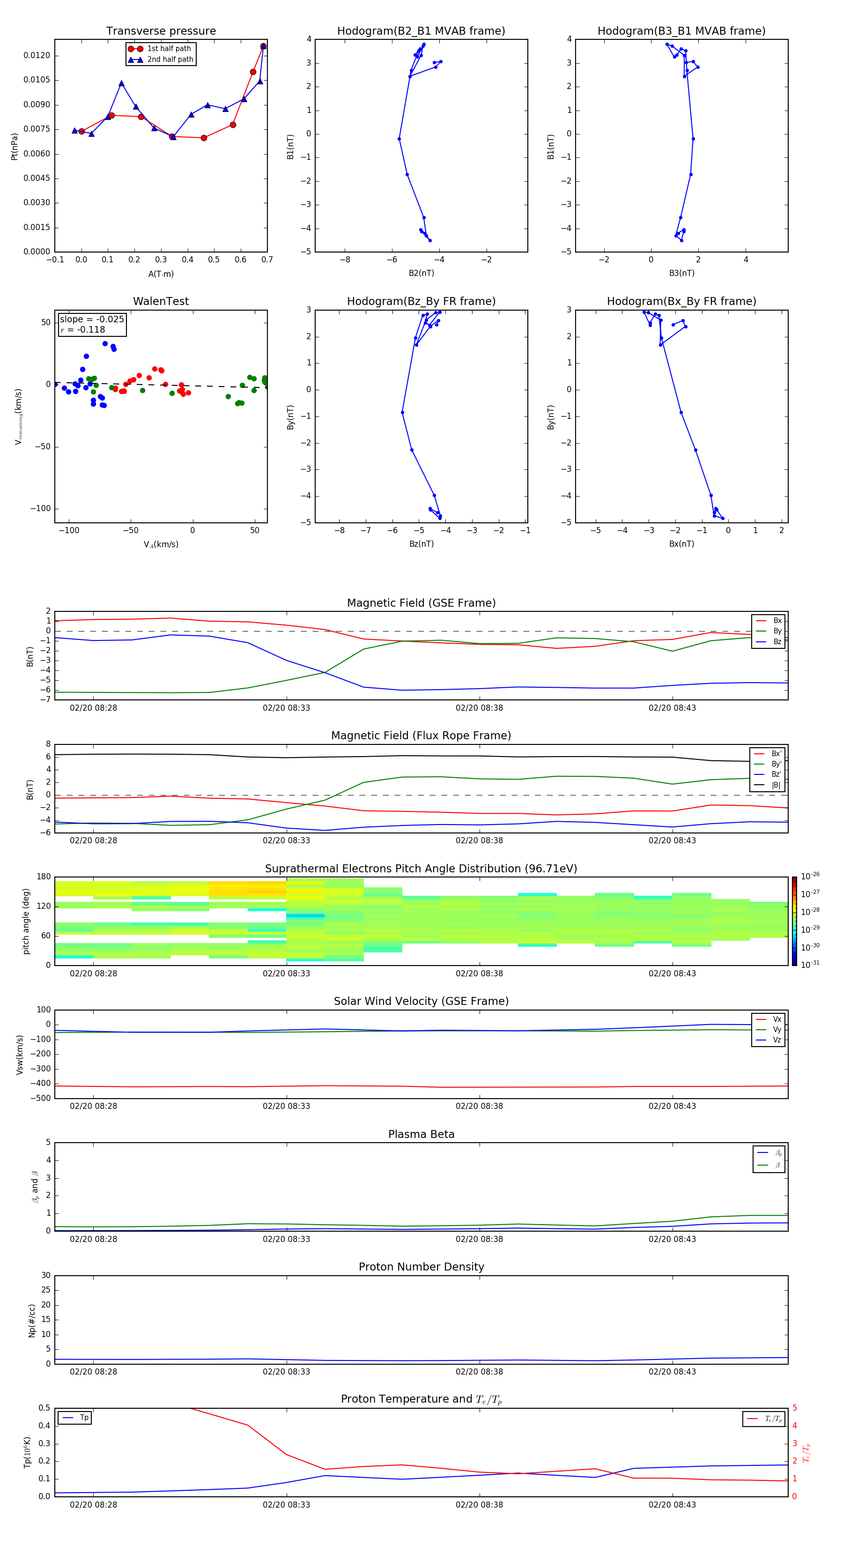
Task: Click the 'Proton Temperature and Te/Tp' title
Action: (x=421, y=1399)
